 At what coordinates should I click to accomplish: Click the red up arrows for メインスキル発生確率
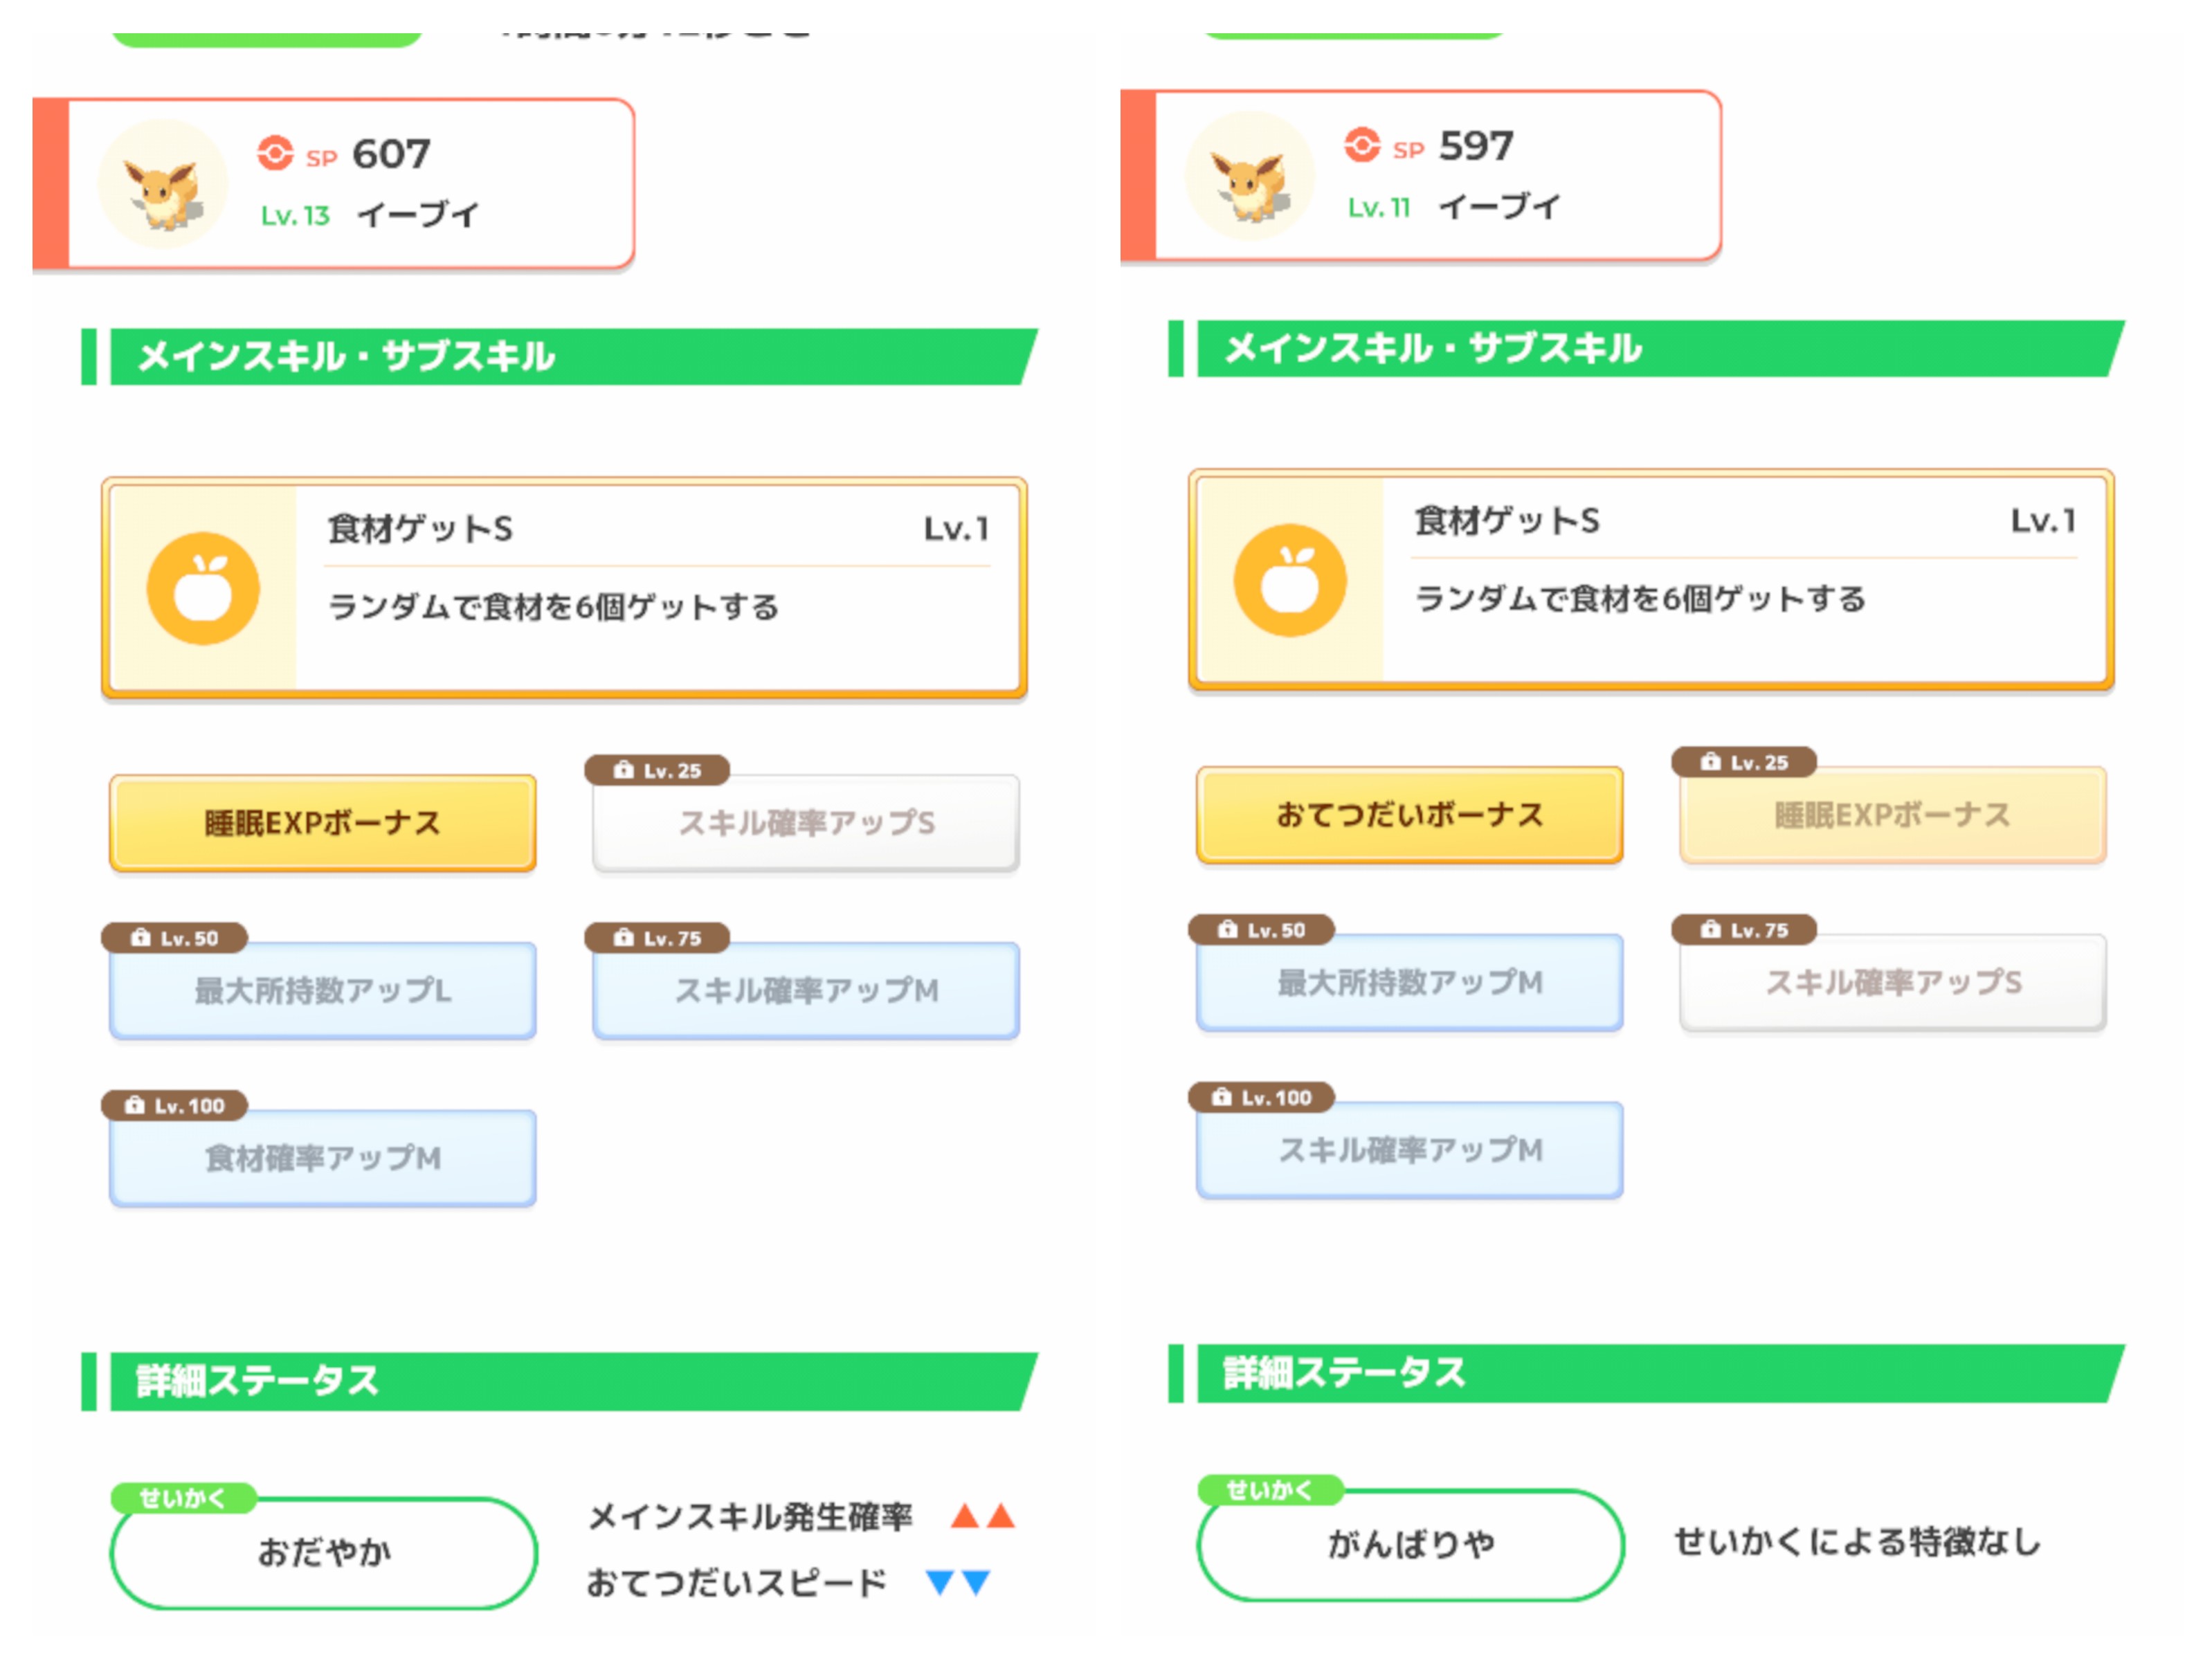pyautogui.click(x=983, y=1516)
